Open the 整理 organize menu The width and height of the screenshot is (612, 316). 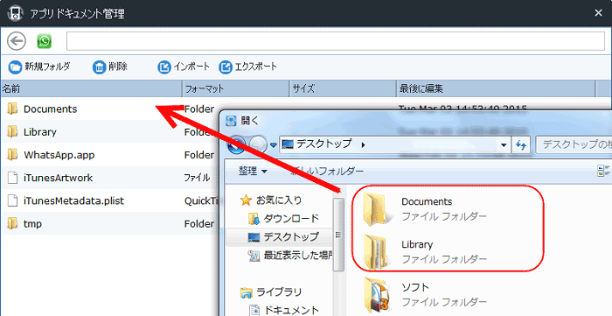tap(253, 171)
